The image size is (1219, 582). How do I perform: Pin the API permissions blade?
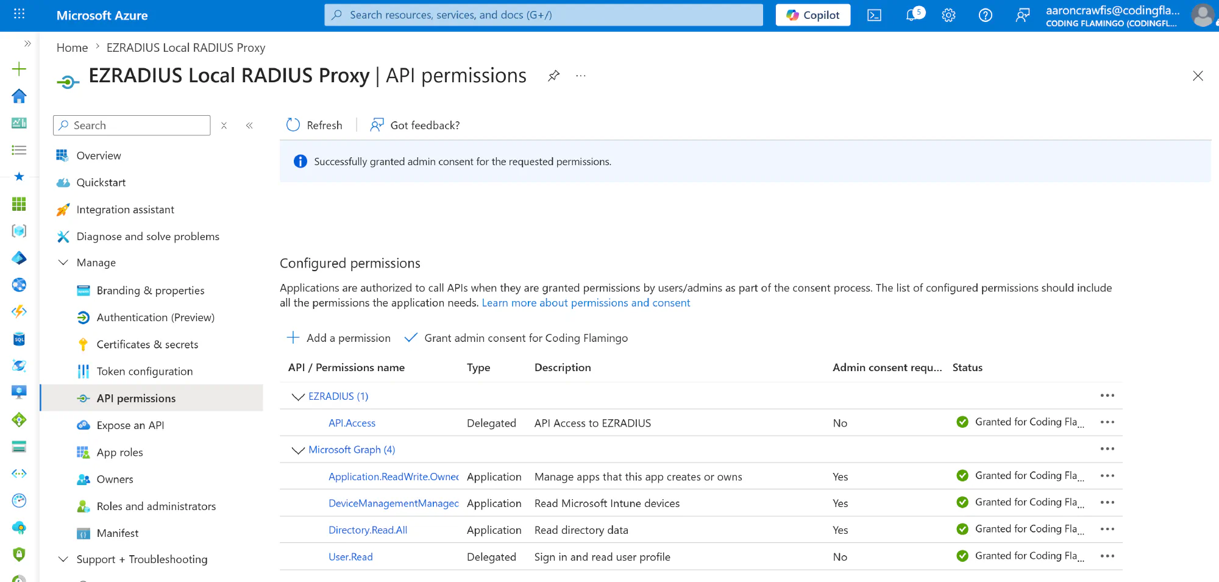(x=553, y=76)
